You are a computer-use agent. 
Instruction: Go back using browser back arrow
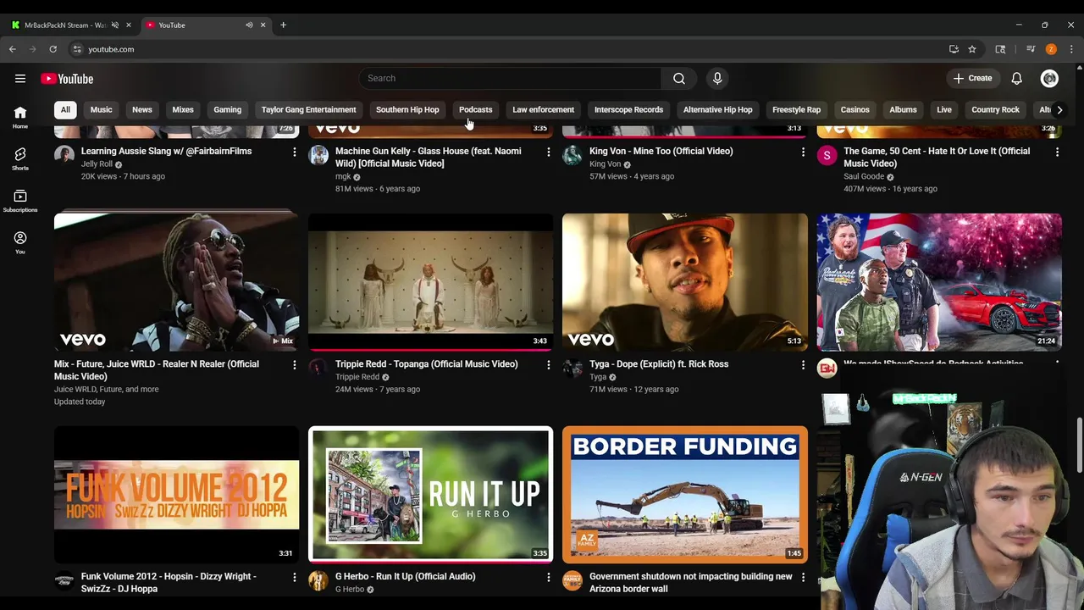[x=13, y=49]
